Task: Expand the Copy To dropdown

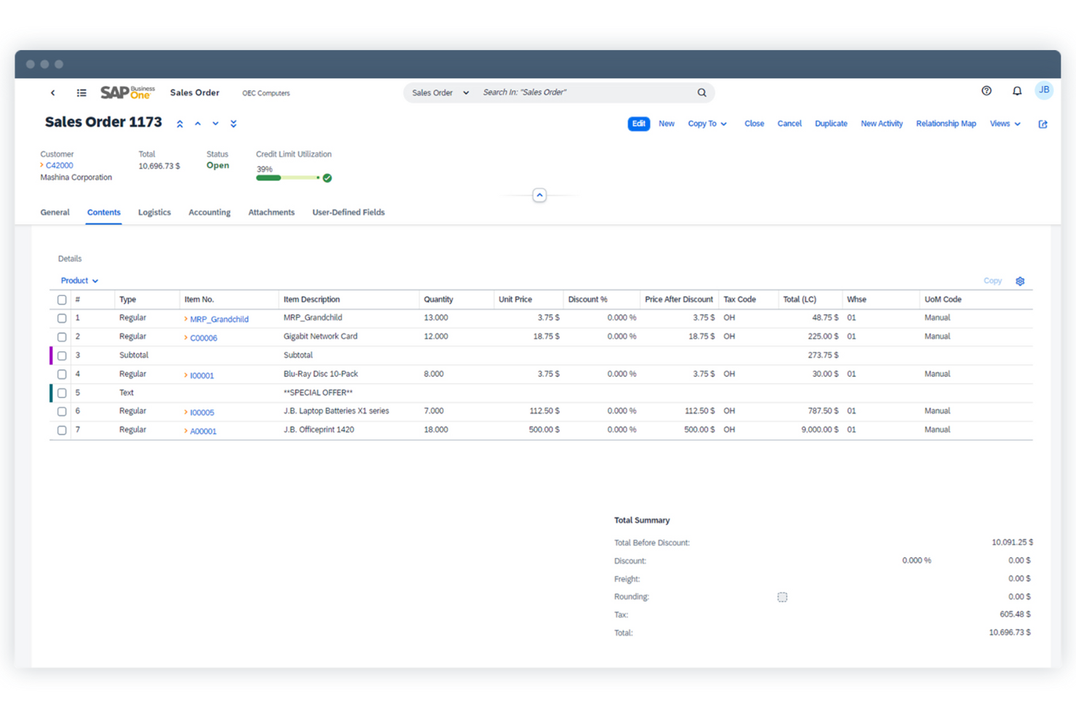Action: pyautogui.click(x=707, y=124)
